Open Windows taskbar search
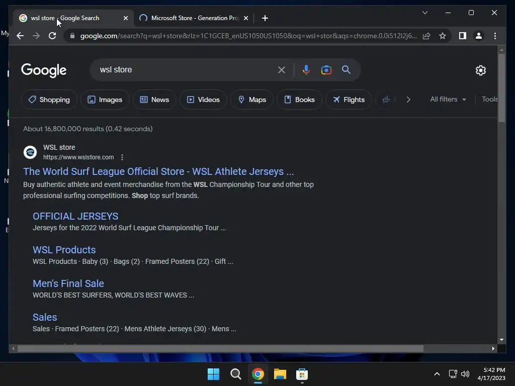The image size is (515, 386). coord(235,374)
